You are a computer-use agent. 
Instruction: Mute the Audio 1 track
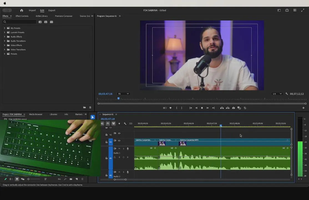119,149
